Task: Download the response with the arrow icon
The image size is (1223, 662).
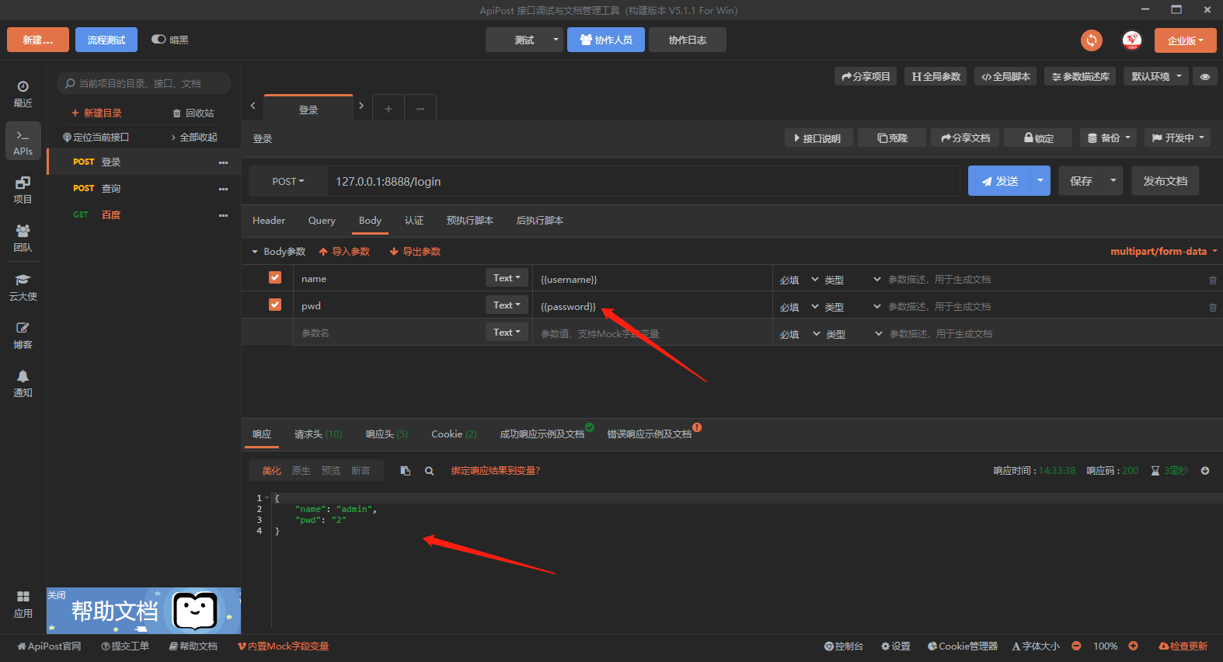Action: pyautogui.click(x=1205, y=471)
